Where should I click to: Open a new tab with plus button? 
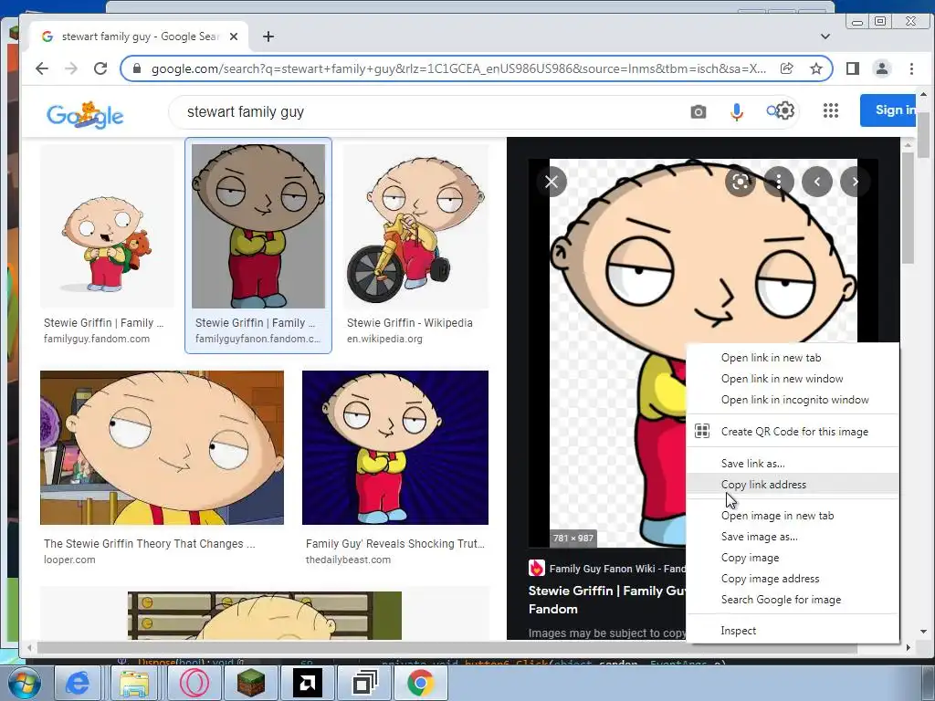[x=268, y=37]
